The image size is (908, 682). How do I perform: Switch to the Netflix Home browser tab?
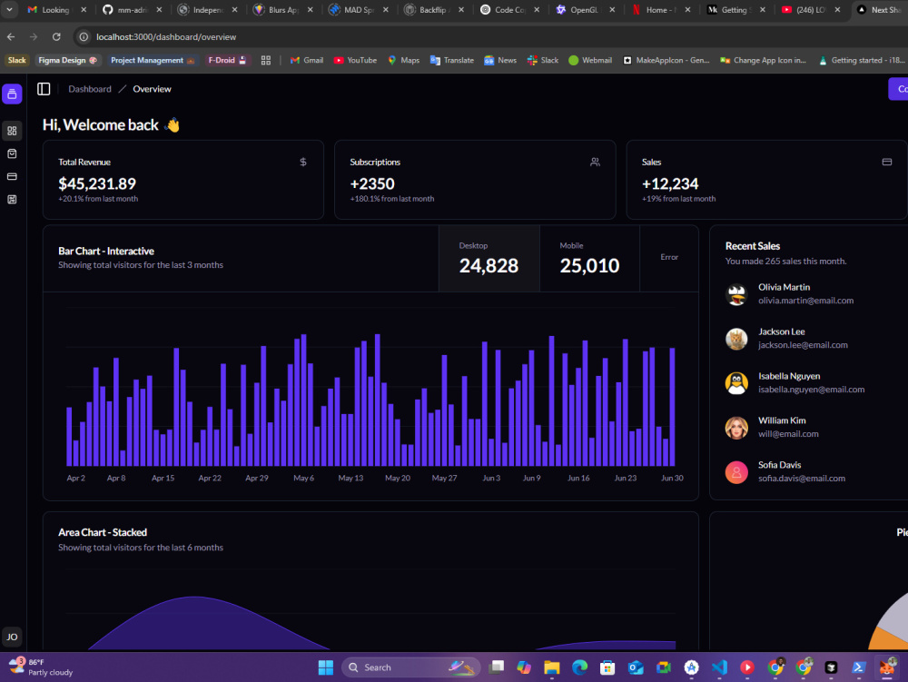[x=659, y=9]
